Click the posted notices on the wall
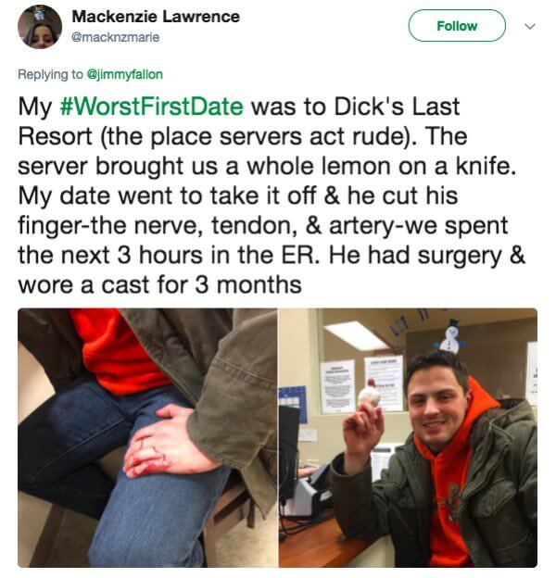Screen dimensions: 556x578 (x=362, y=384)
